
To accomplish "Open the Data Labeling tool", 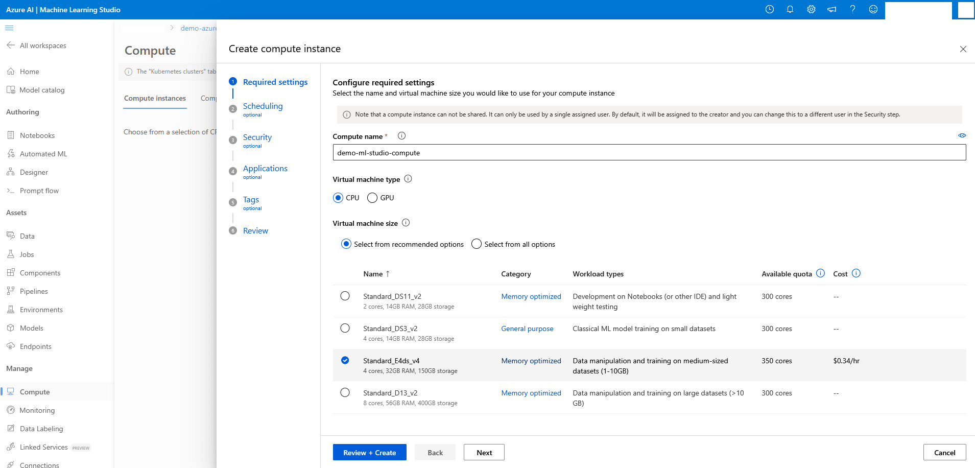I will coord(41,428).
